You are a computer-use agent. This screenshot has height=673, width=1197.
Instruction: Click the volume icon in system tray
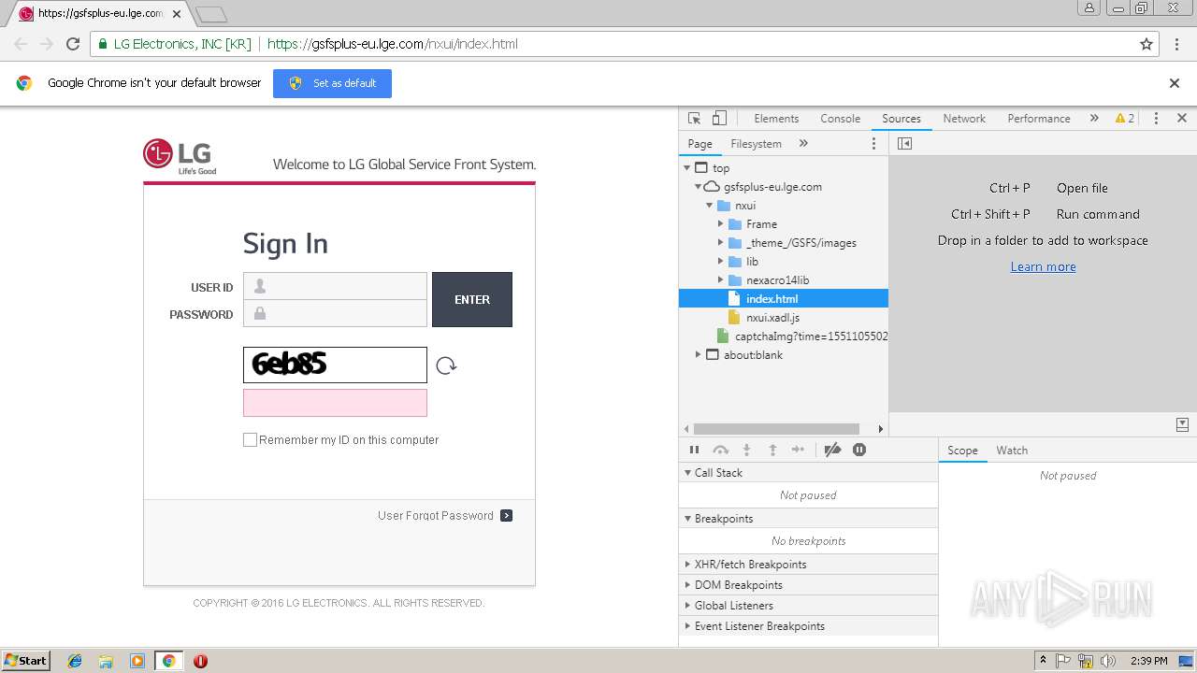coord(1108,661)
